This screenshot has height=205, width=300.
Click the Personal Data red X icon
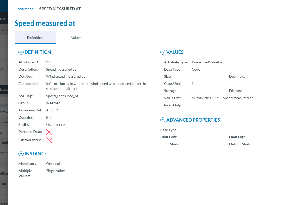[49, 132]
